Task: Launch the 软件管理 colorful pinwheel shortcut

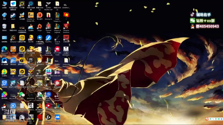Action: coord(4,96)
